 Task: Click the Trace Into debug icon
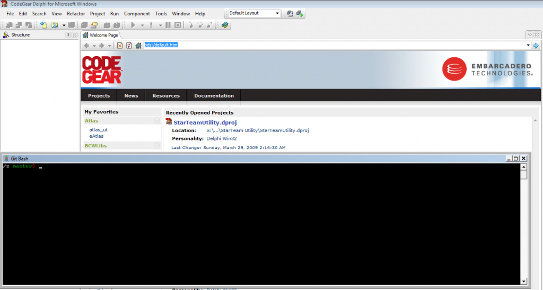(190, 25)
